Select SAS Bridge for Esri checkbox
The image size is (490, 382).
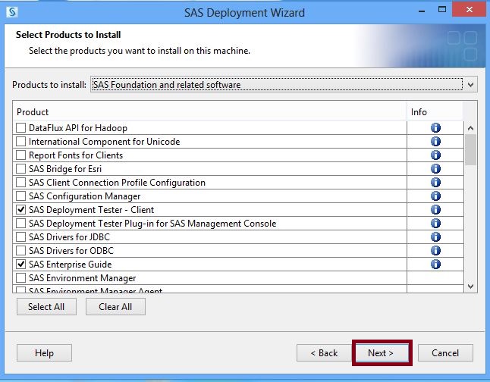pyautogui.click(x=21, y=169)
